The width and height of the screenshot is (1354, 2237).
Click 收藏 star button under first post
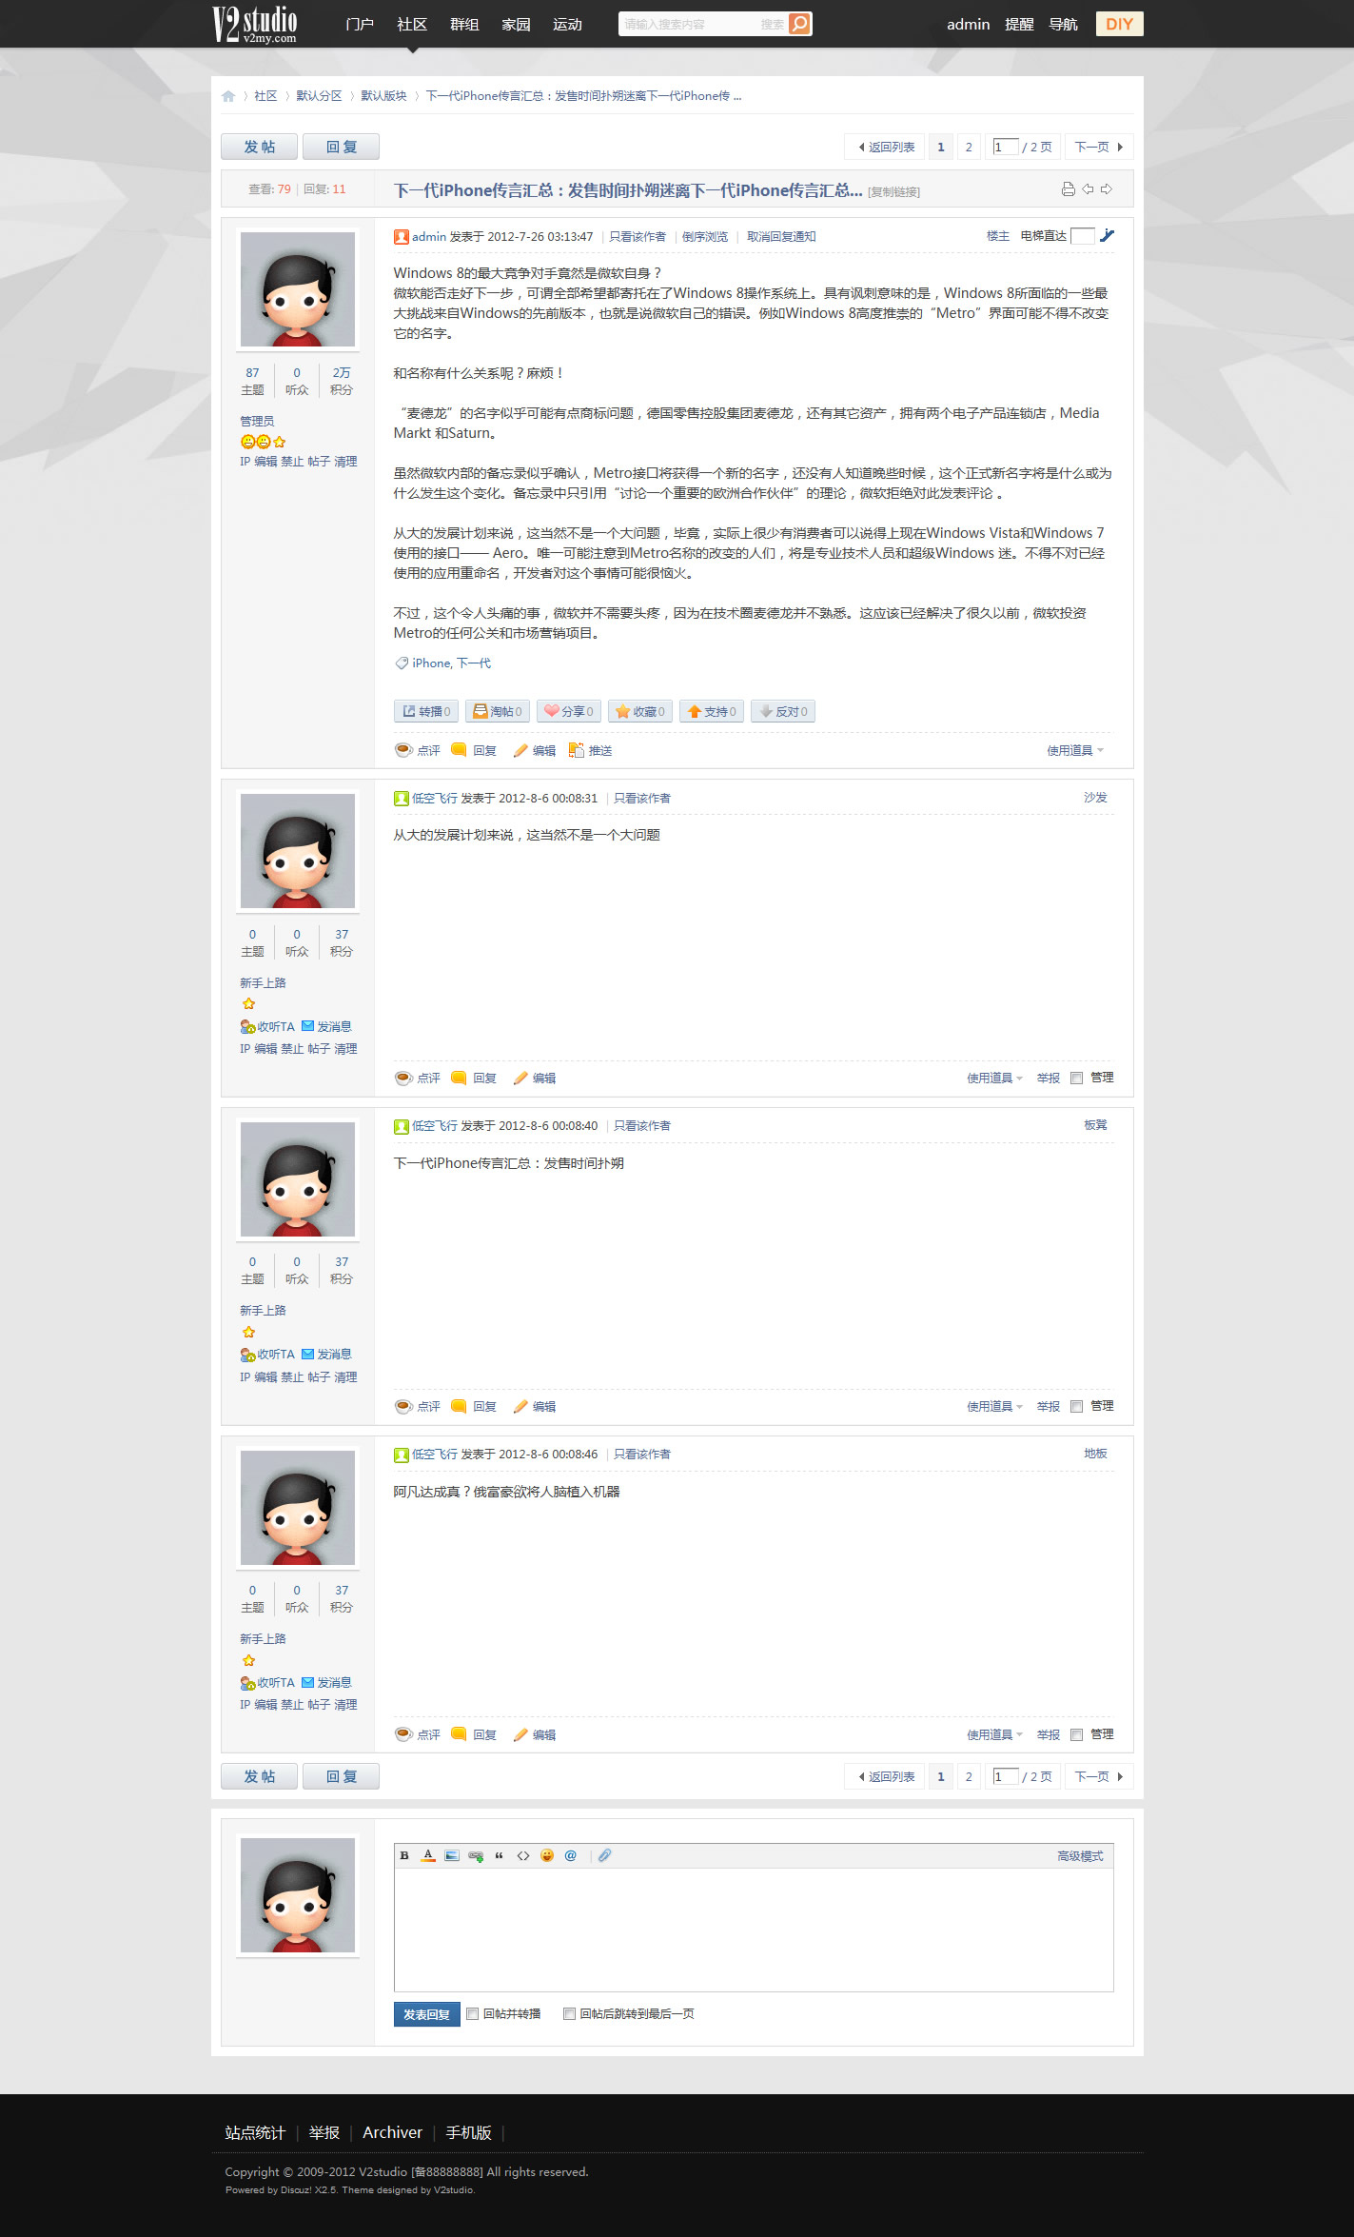640,711
